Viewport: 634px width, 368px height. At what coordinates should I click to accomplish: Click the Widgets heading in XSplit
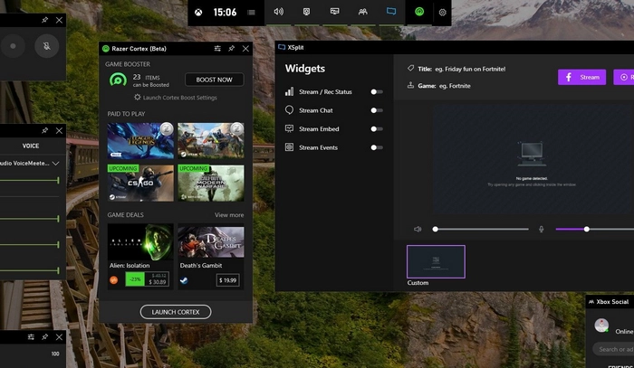click(305, 68)
